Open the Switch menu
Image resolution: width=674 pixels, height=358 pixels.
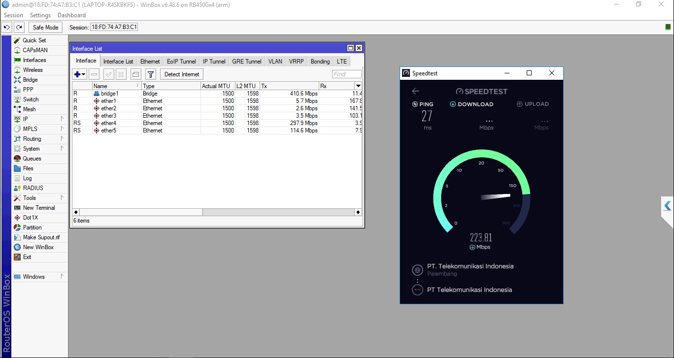(x=31, y=99)
